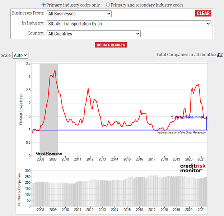Viewport: 224px width, 216px height.
Task: Select Primary industry codes only radio button
Action: [43, 5]
